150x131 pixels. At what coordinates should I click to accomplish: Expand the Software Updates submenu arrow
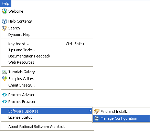pos(90,111)
